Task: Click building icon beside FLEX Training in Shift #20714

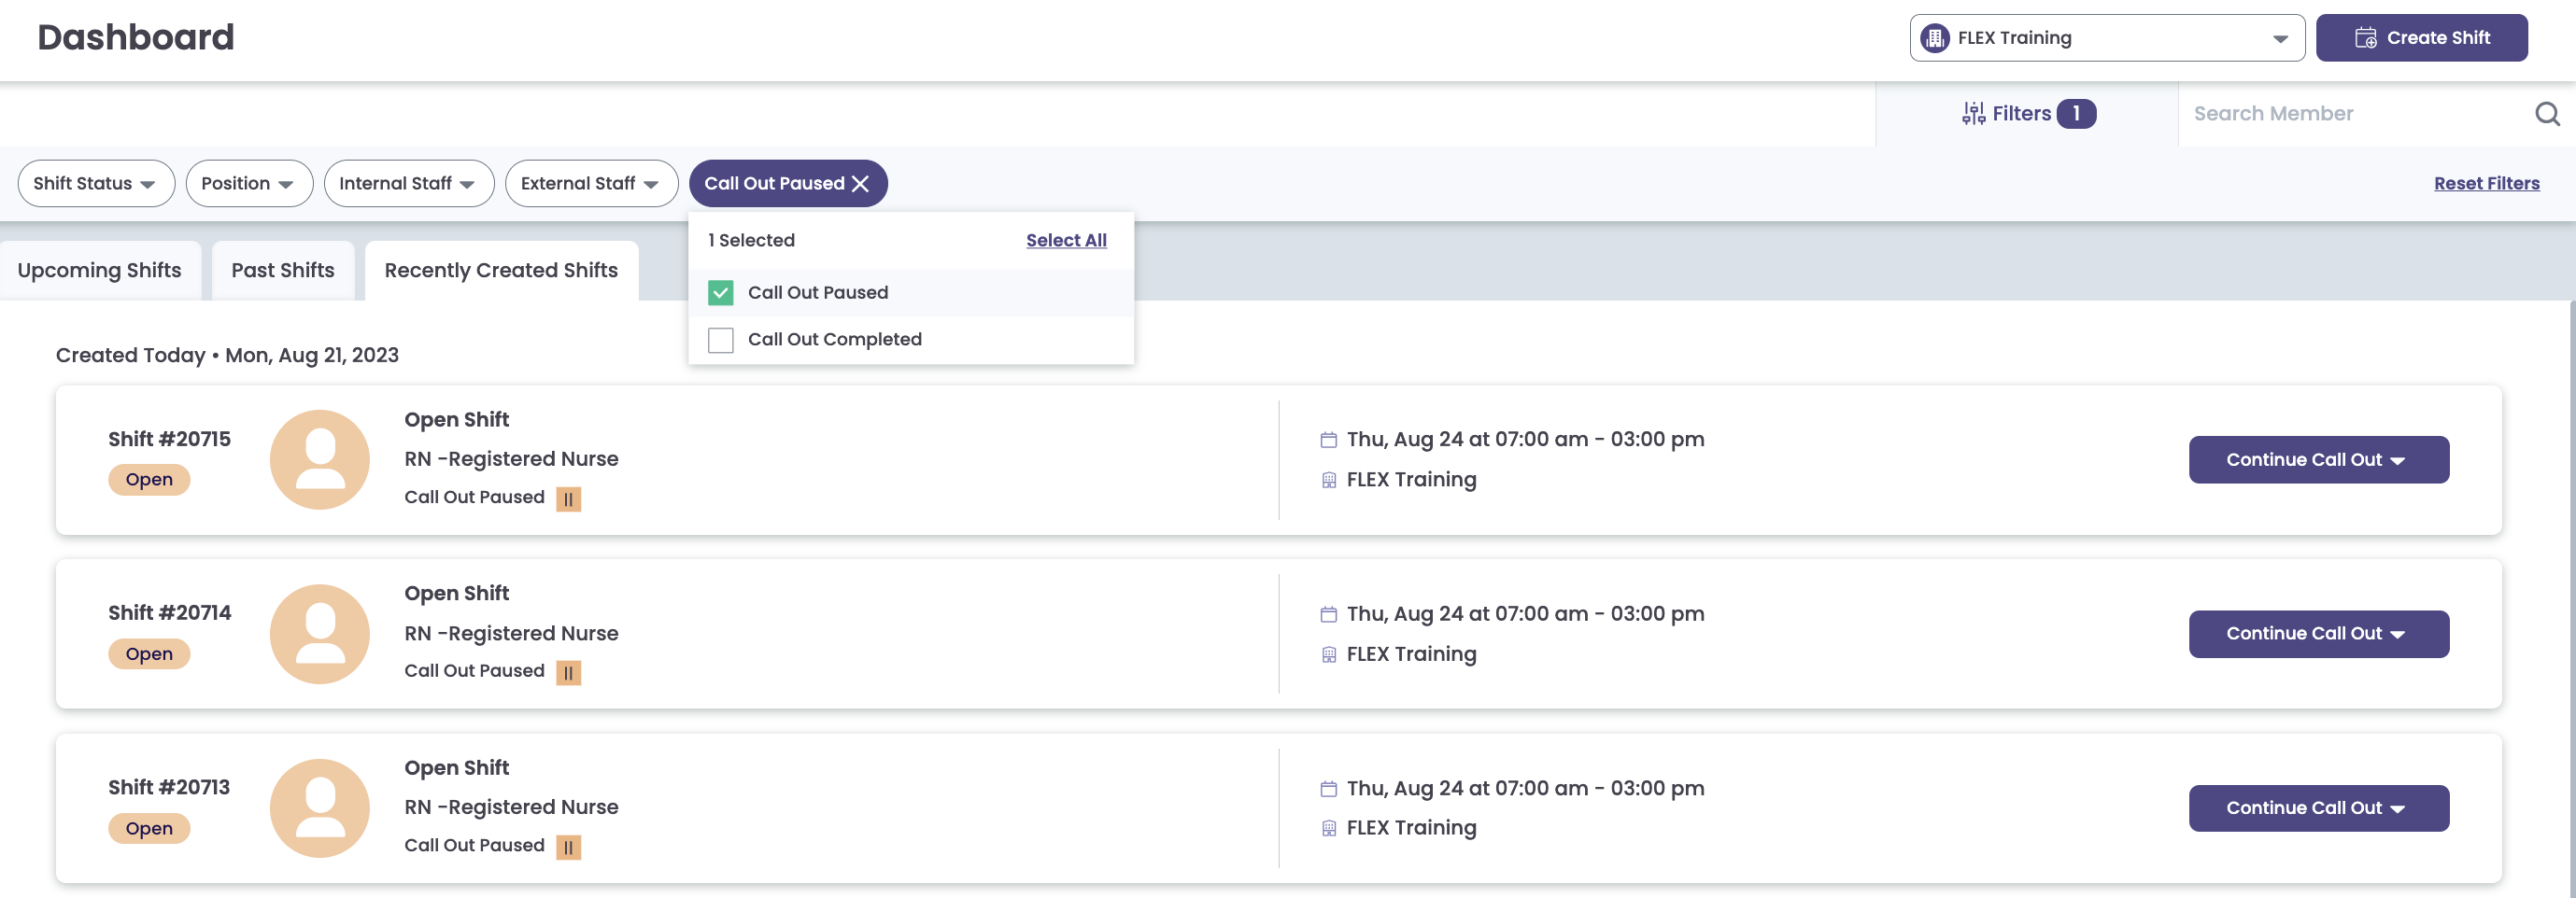Action: pyautogui.click(x=1328, y=654)
